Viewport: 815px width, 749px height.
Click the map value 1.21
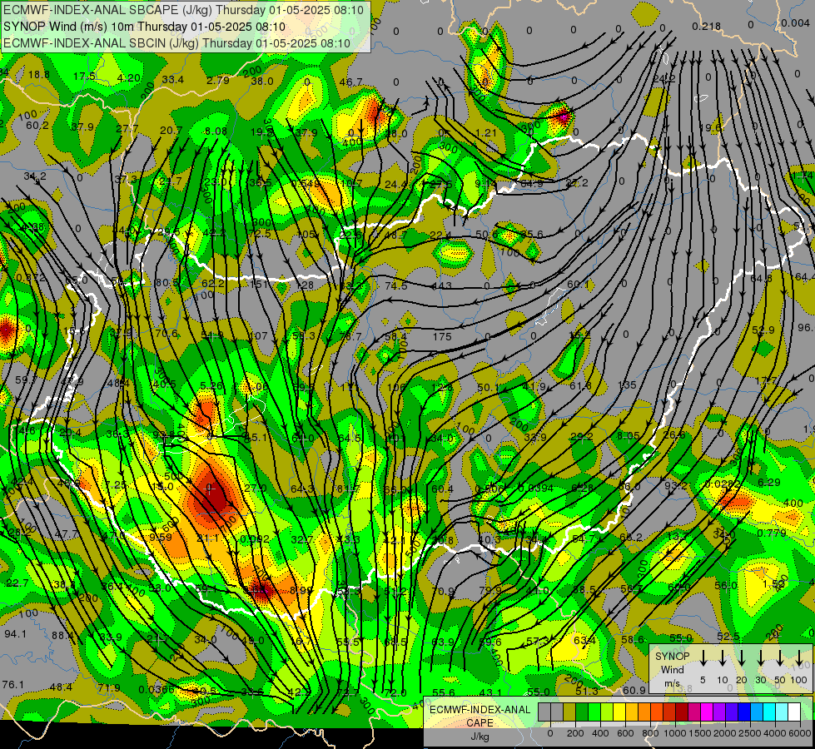486,133
